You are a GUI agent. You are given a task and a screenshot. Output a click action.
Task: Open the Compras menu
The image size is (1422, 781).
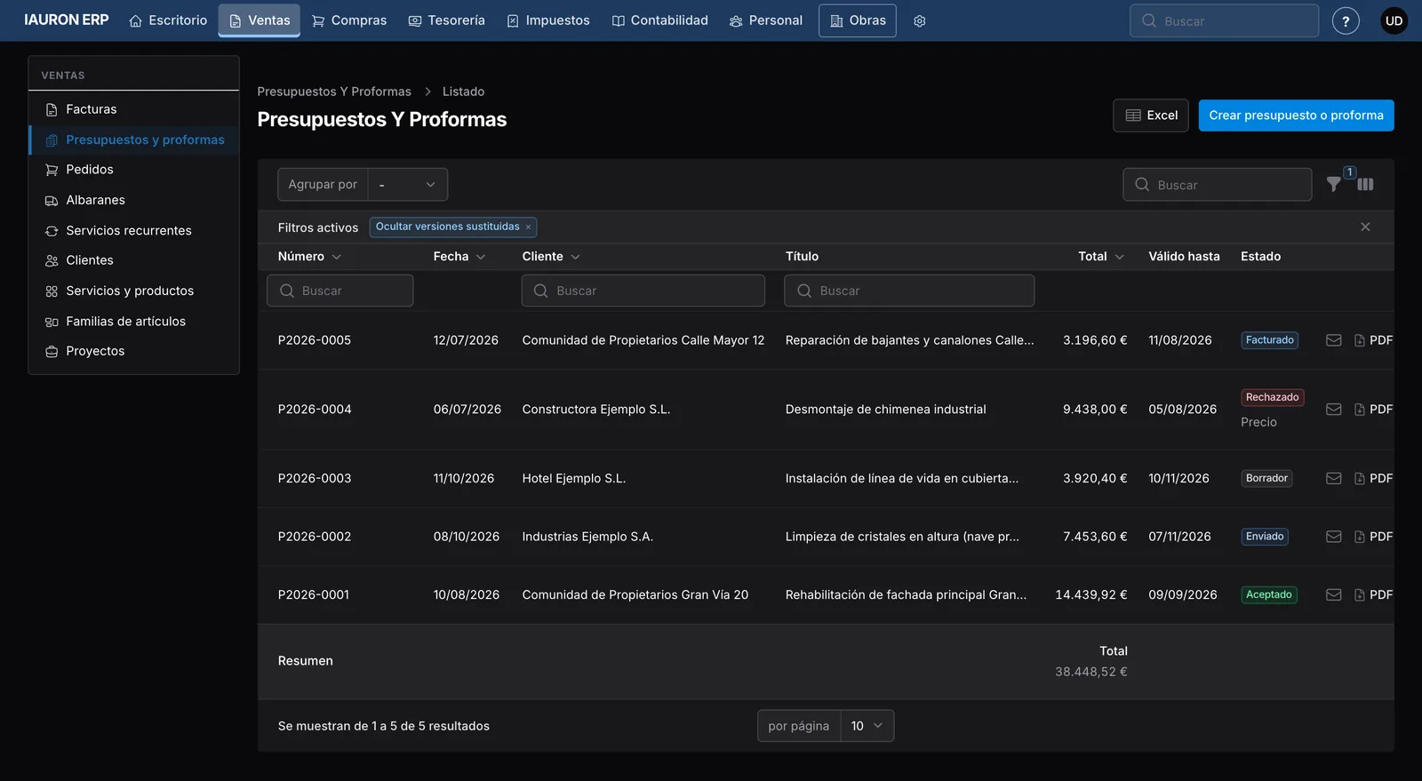coord(349,20)
